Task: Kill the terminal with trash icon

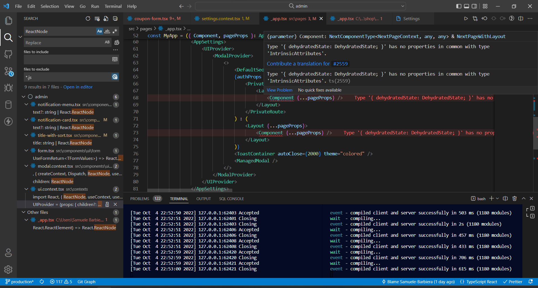Action: (x=514, y=198)
